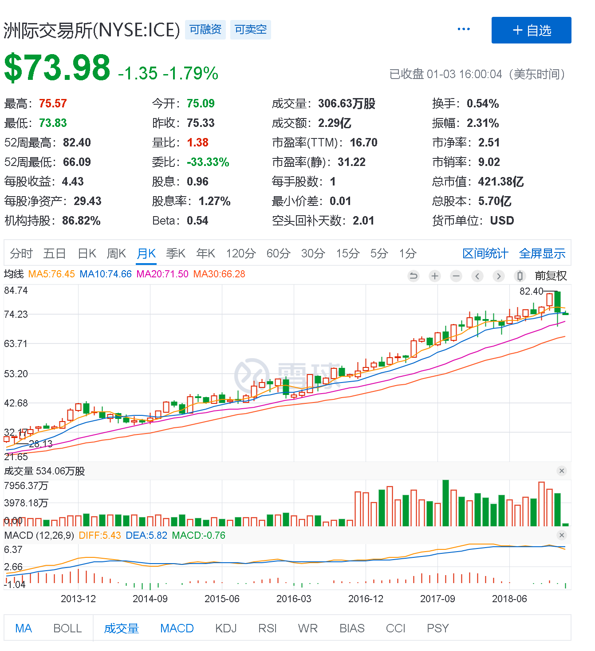Click the DEA:5.82 MACD reading
The height and width of the screenshot is (651, 595).
coord(146,535)
